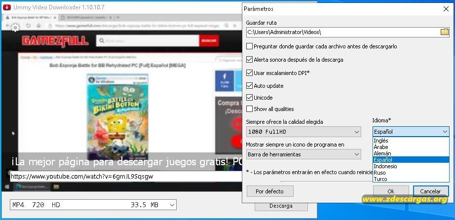Uncheck Usar escalamiento DPI option
The height and width of the screenshot is (220, 455).
[249, 73]
